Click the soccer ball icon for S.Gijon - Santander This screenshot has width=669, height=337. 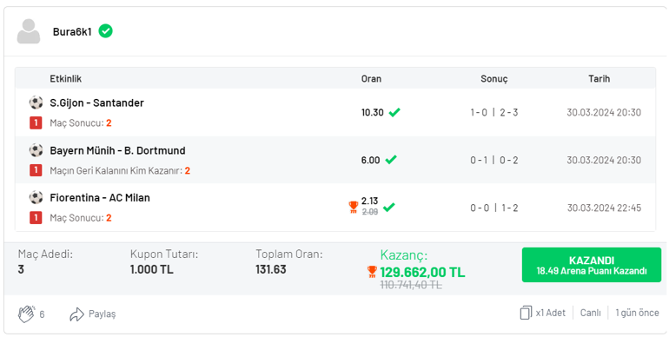point(36,102)
